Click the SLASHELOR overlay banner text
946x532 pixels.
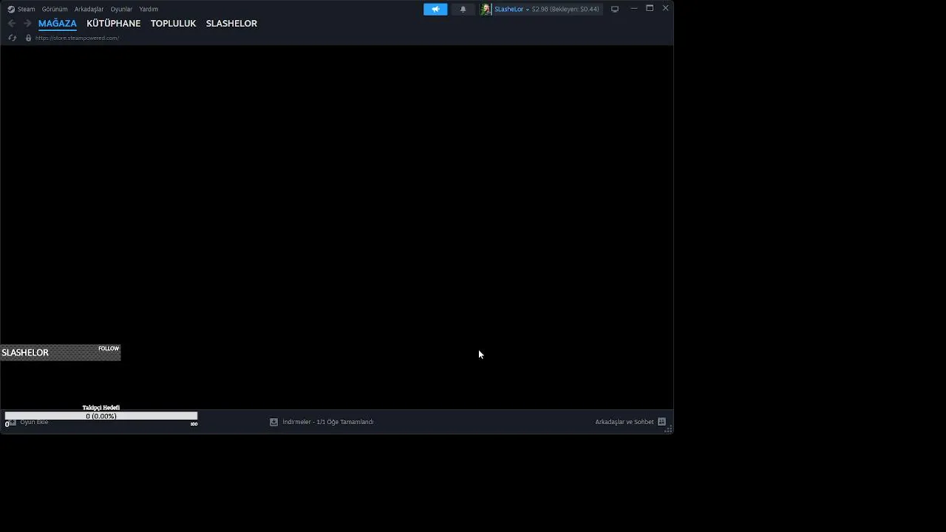(x=25, y=352)
